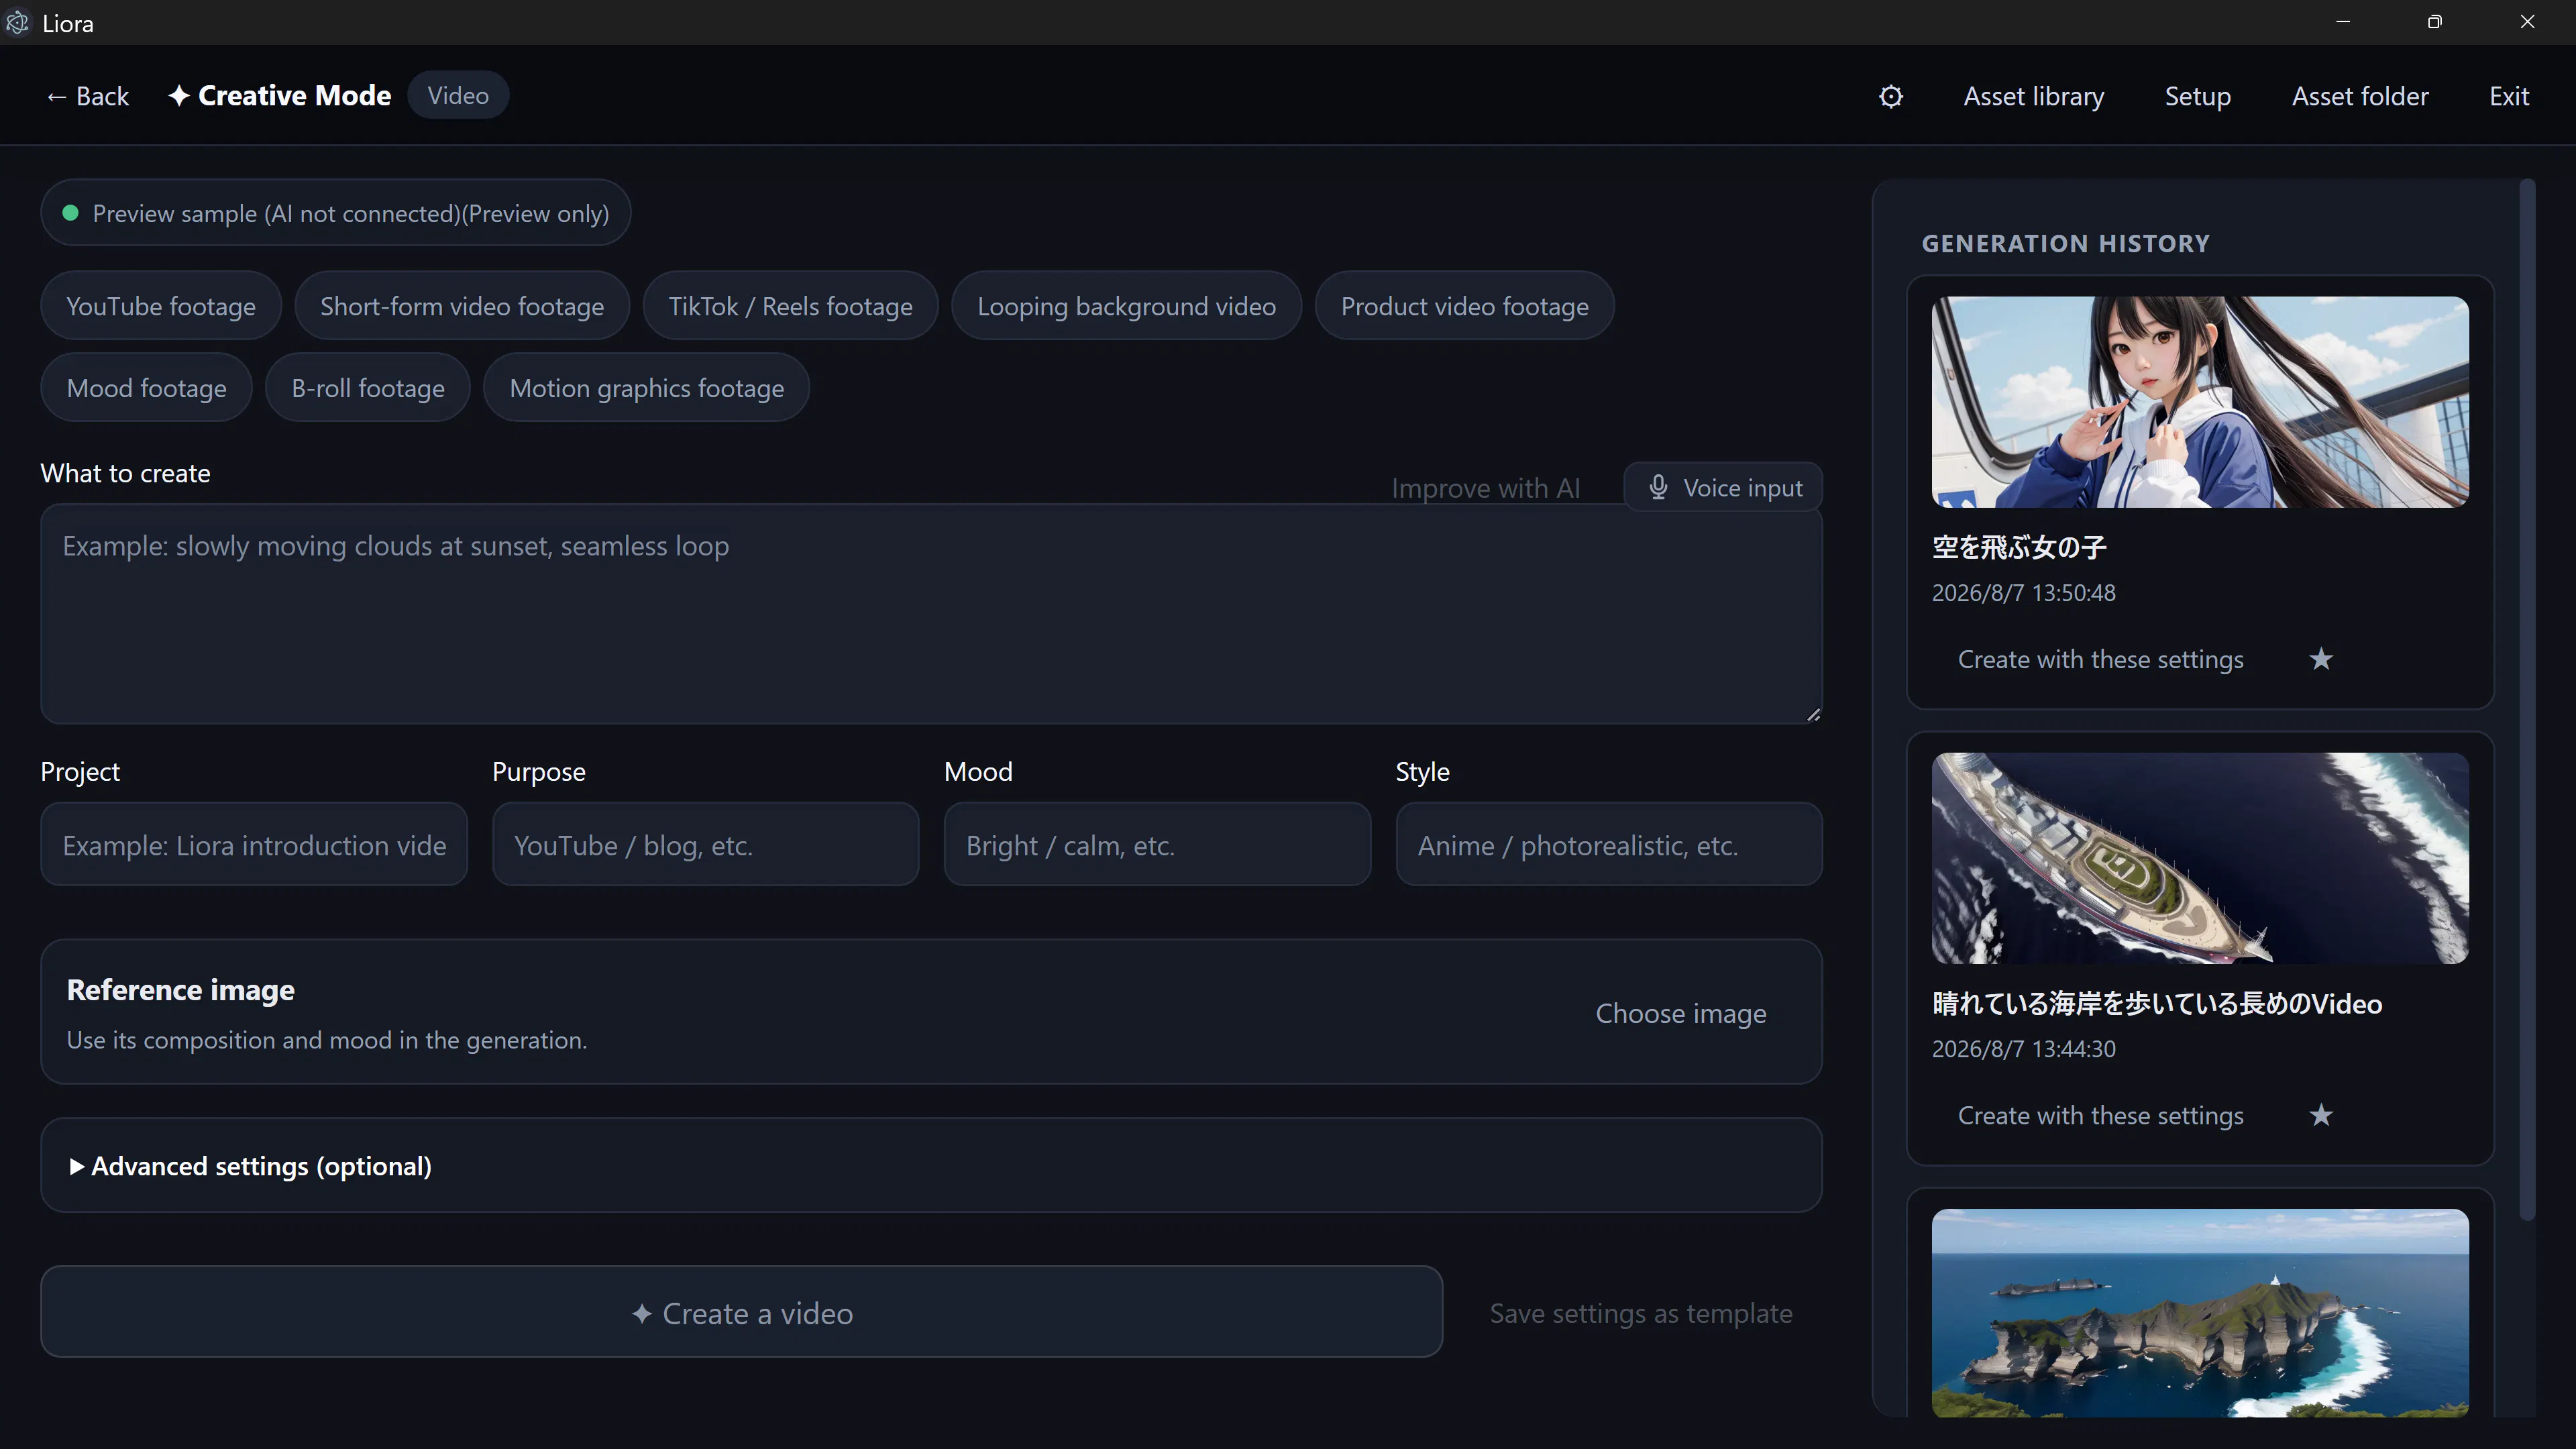Open the island coastline history thumbnail
Screen dimensions: 2576x1449
2200,1312
